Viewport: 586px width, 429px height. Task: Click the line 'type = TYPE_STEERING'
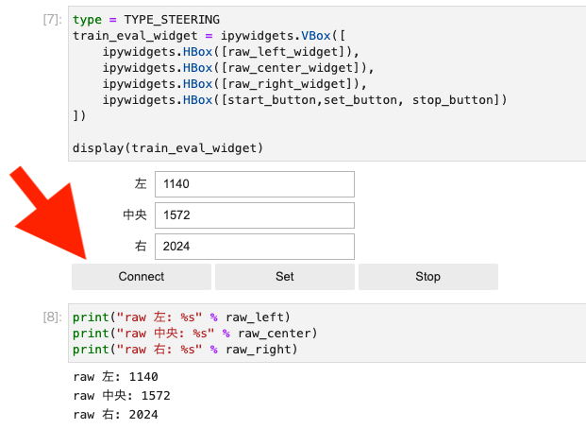pyautogui.click(x=146, y=20)
